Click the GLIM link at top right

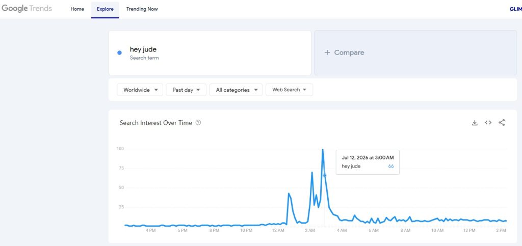click(516, 9)
